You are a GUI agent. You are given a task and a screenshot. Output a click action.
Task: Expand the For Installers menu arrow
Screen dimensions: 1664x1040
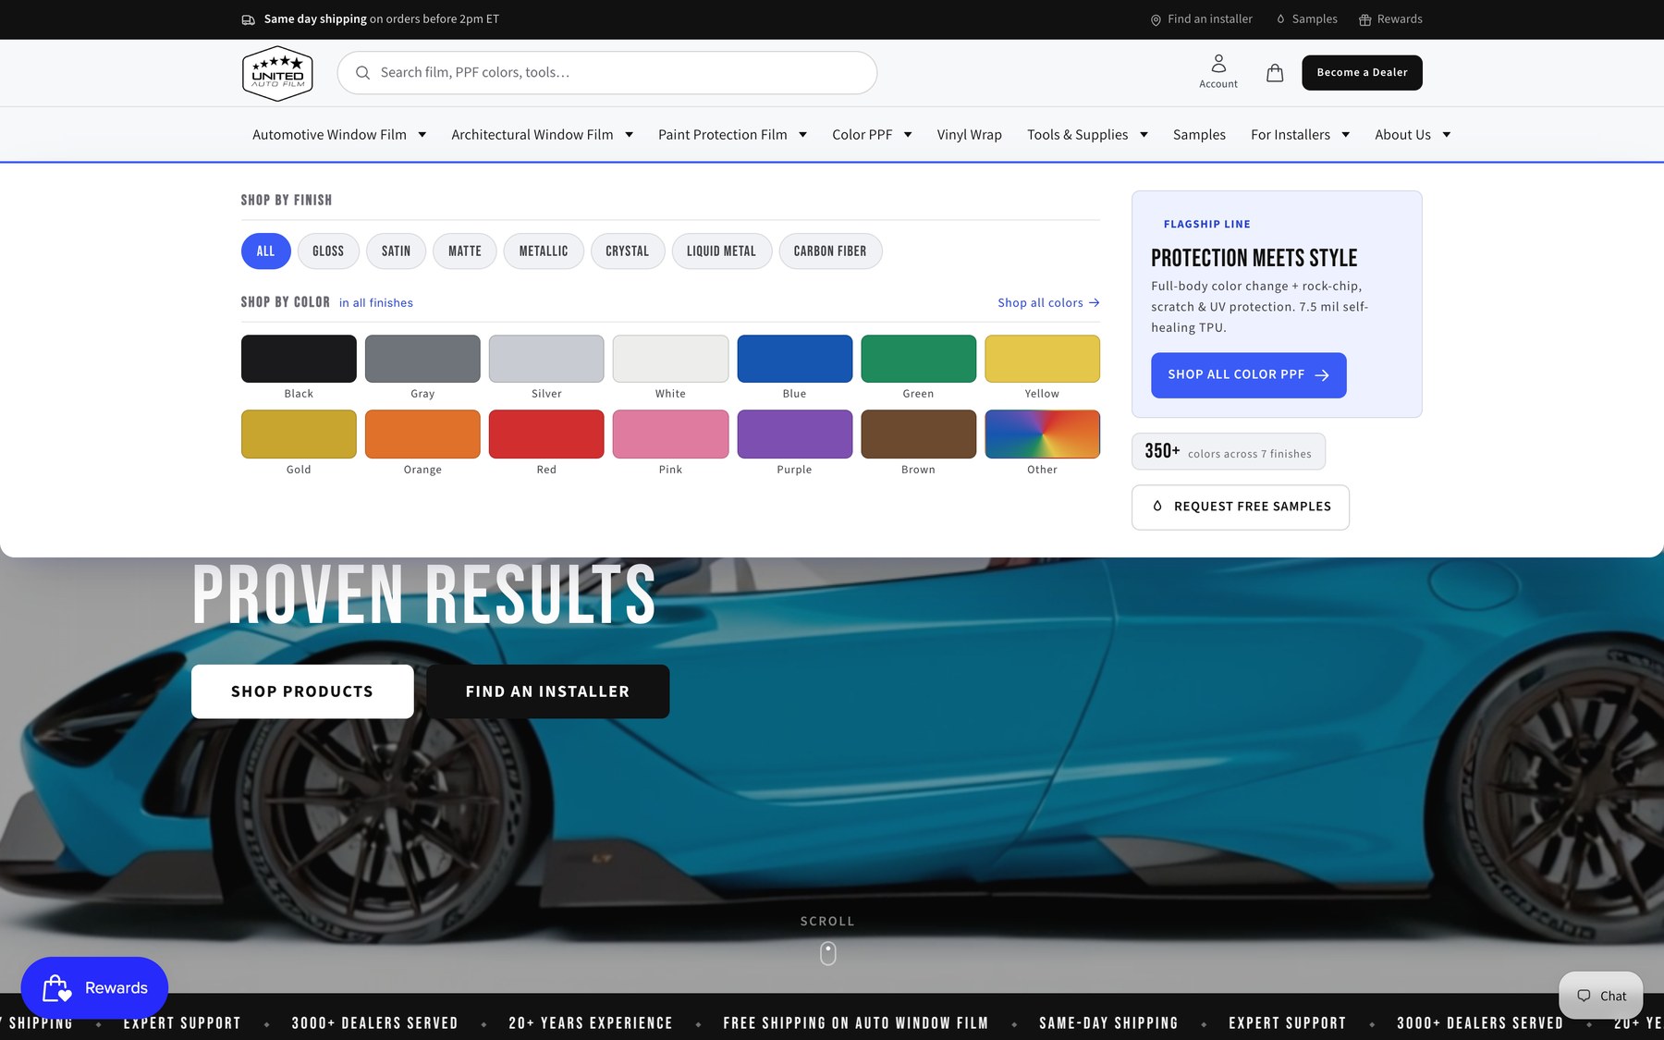coord(1346,135)
